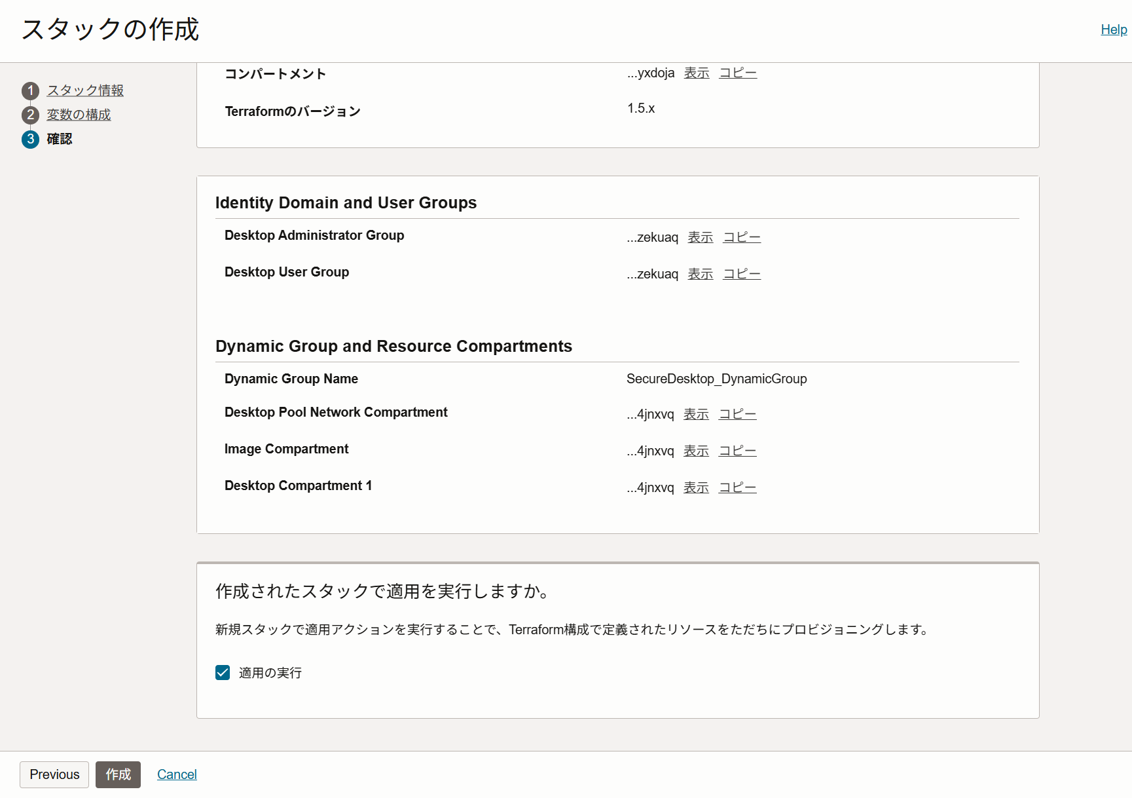Open the Help page
The image size is (1132, 798).
(1113, 29)
